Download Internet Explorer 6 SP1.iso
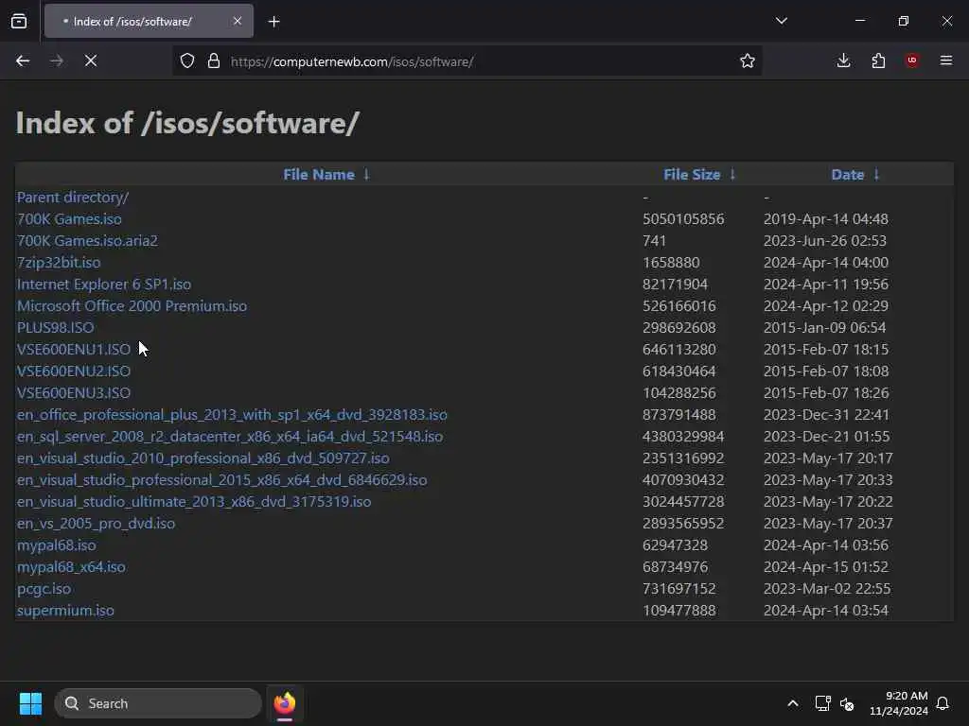This screenshot has height=726, width=969. tap(104, 284)
